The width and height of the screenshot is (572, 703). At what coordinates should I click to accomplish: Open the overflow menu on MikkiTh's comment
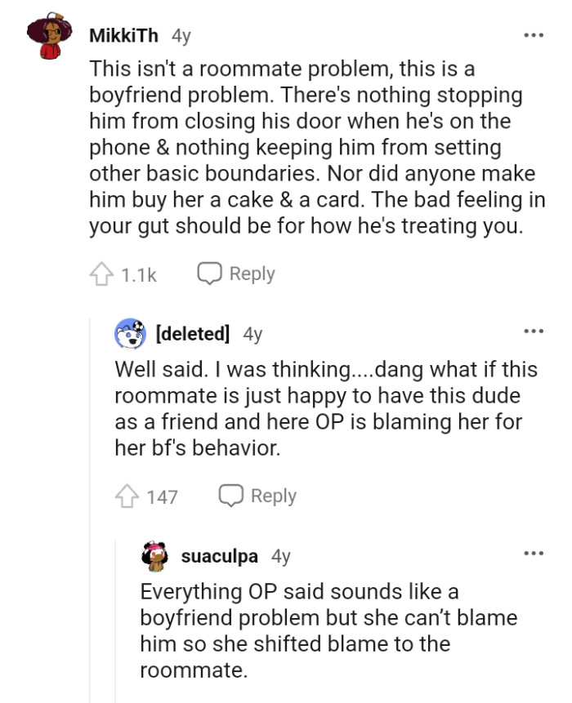point(534,34)
